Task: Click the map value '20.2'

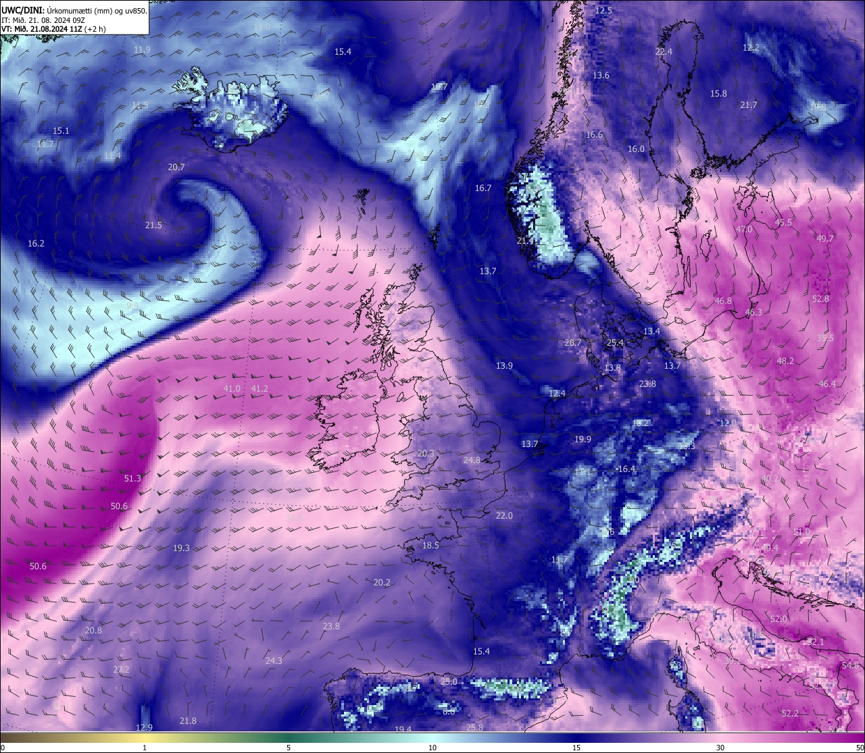Action: click(382, 583)
